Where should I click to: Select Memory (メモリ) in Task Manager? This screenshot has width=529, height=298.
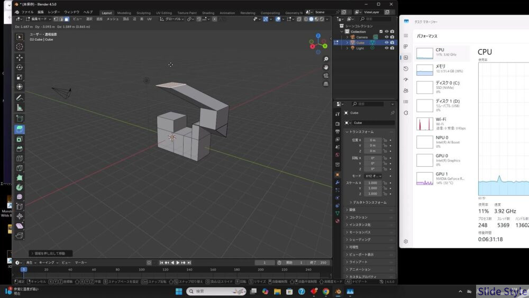pyautogui.click(x=442, y=69)
